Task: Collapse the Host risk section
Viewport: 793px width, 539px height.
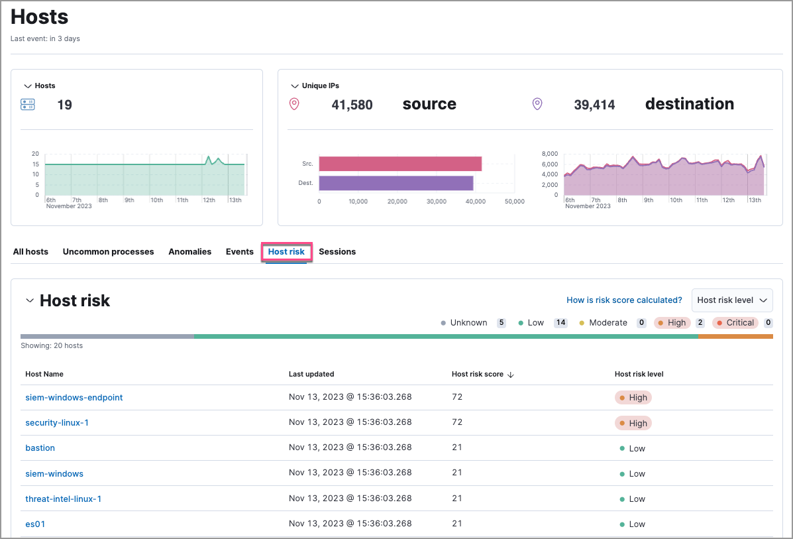Action: point(29,300)
